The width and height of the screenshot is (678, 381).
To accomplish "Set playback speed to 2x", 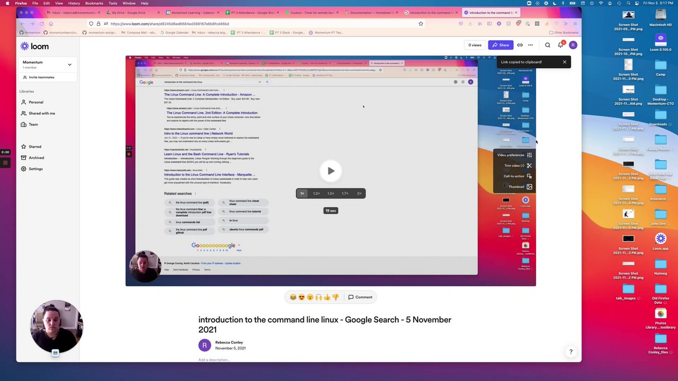I will click(359, 194).
